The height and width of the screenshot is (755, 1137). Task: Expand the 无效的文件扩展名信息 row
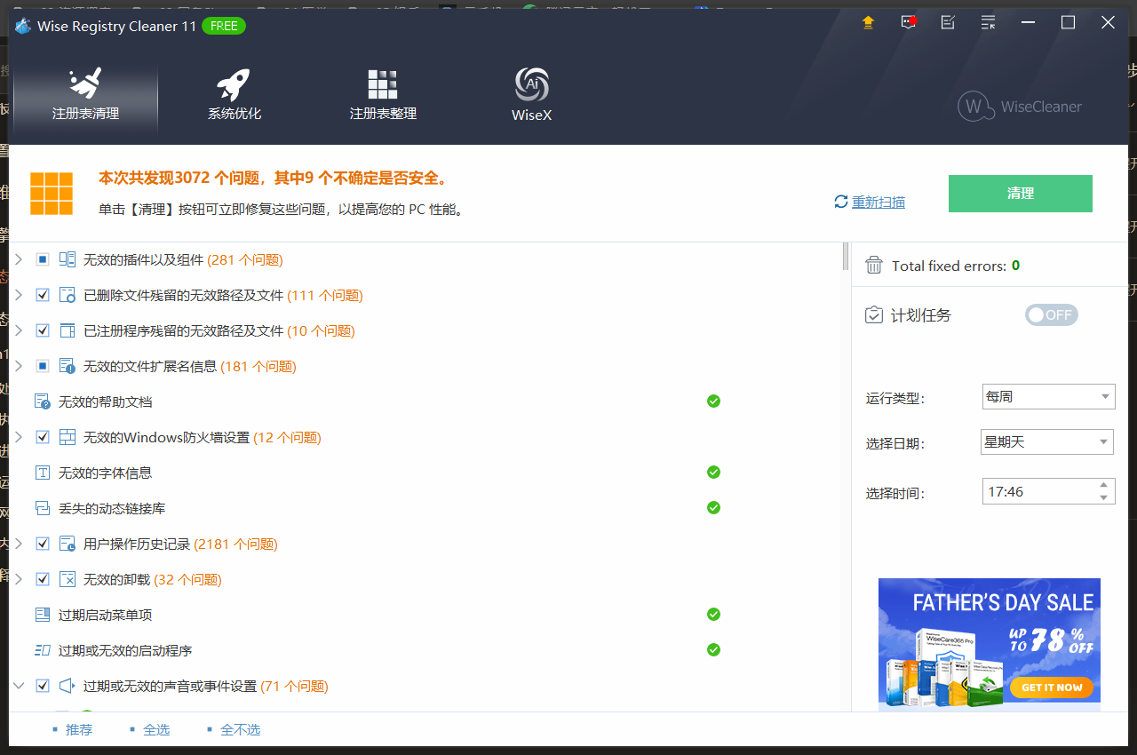point(18,366)
